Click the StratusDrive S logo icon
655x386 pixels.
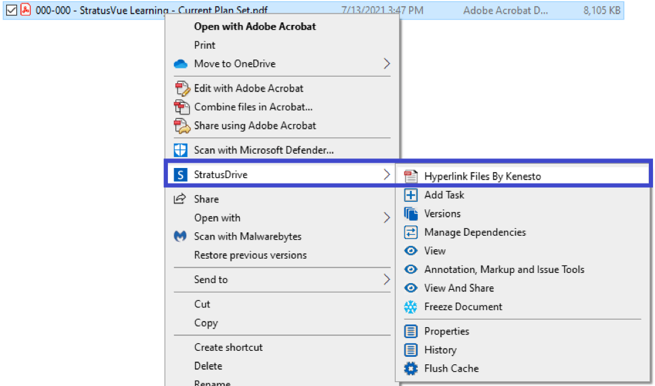[x=180, y=175]
